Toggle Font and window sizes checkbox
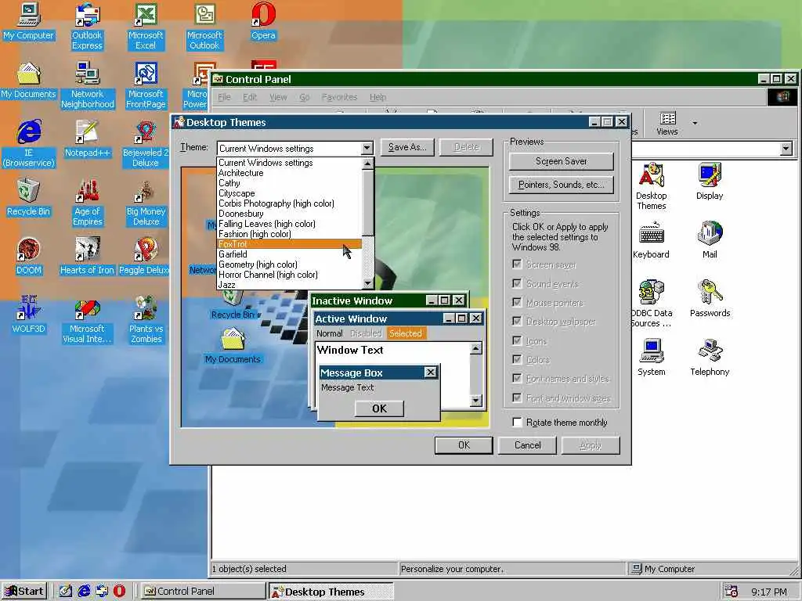Viewport: 802px width, 601px height. (517, 398)
